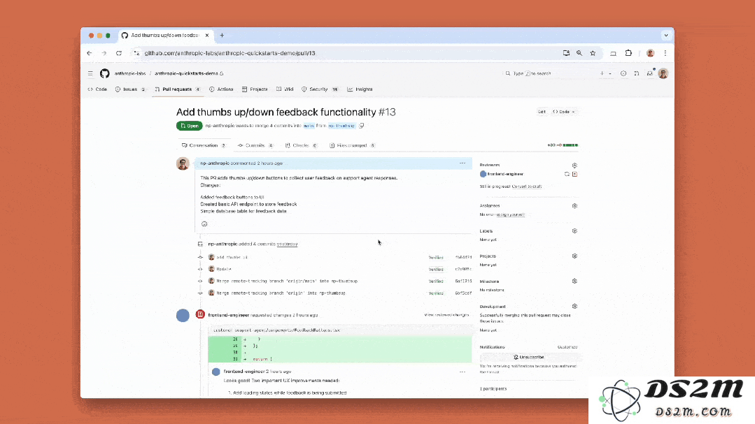Expand the create new plus dropdown
Image resolution: width=755 pixels, height=424 pixels.
click(605, 73)
